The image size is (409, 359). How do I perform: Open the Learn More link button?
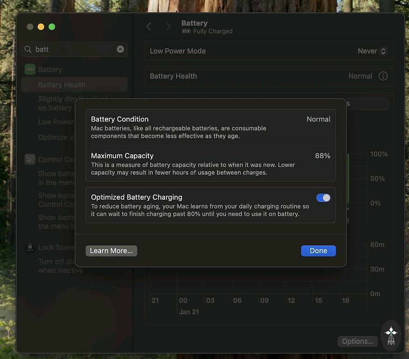(x=111, y=251)
